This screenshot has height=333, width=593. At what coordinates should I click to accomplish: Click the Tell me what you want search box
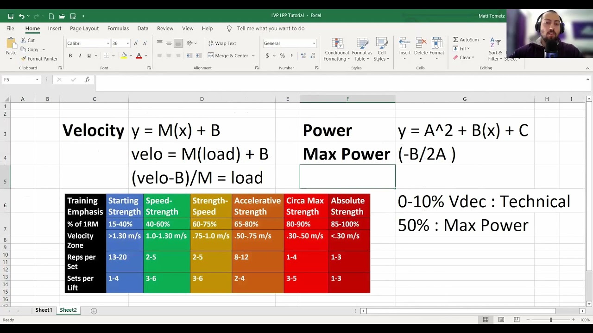click(x=270, y=29)
